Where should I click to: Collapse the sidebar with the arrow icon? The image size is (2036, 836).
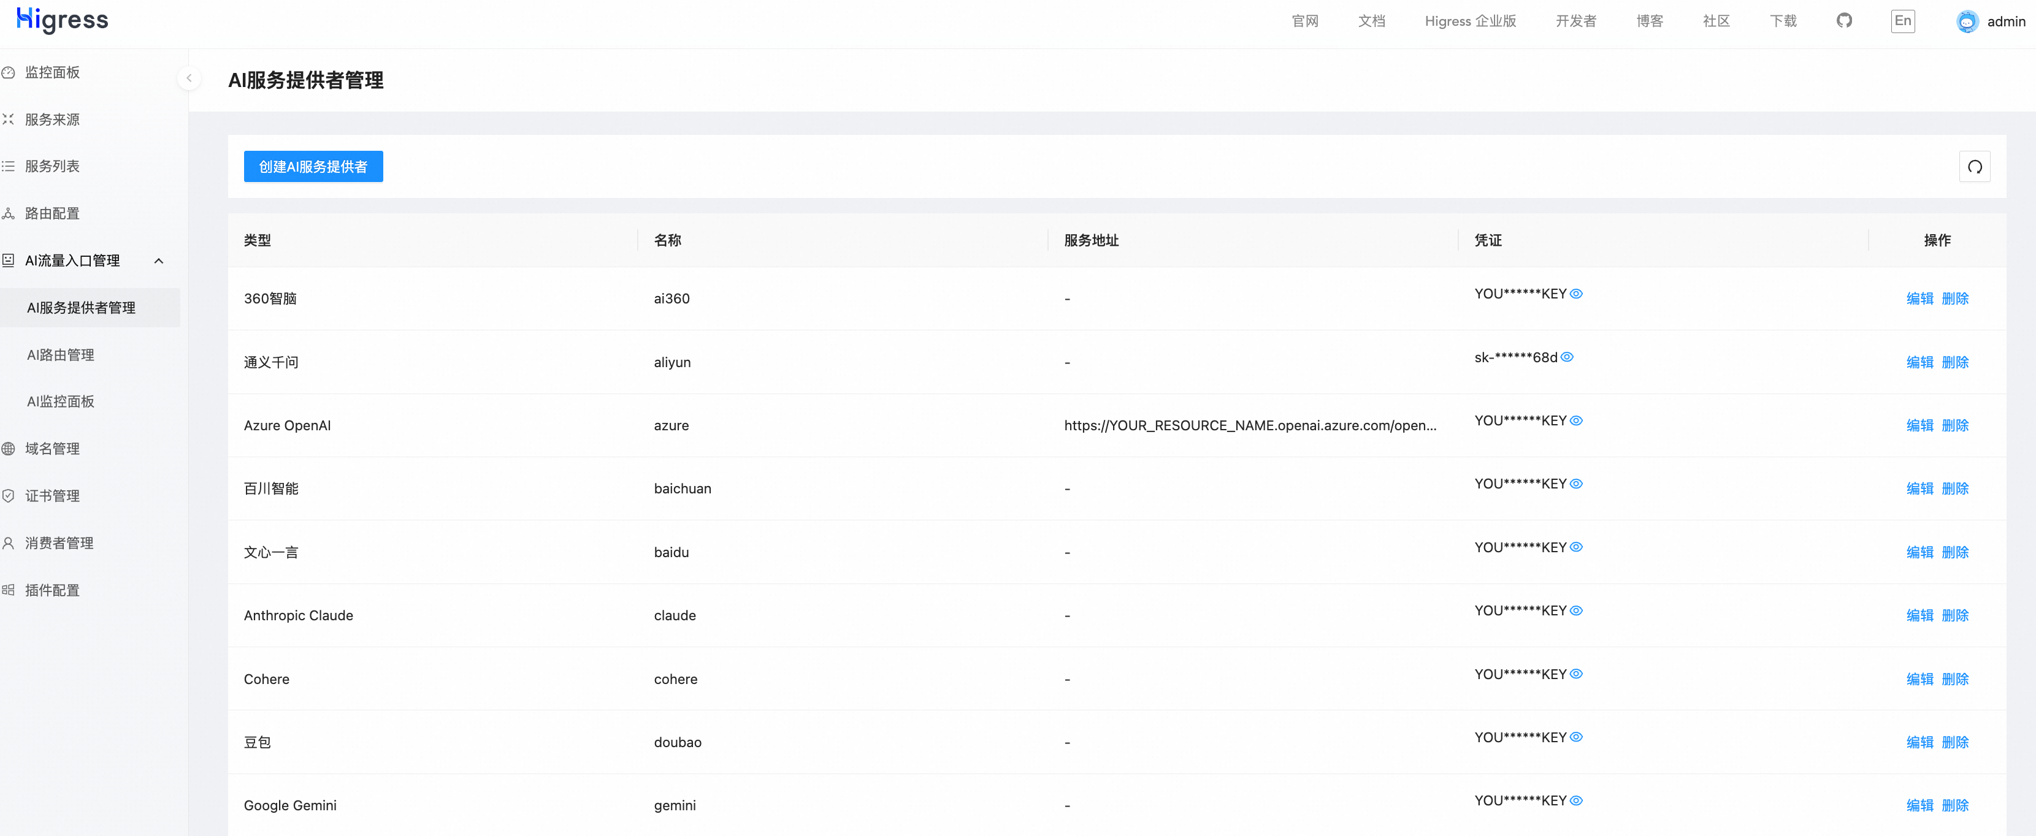pos(189,77)
